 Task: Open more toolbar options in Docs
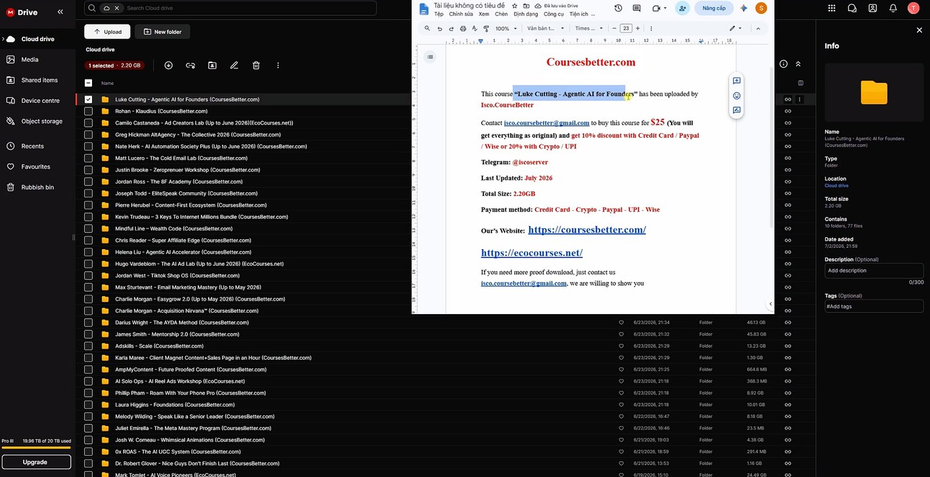pyautogui.click(x=651, y=28)
